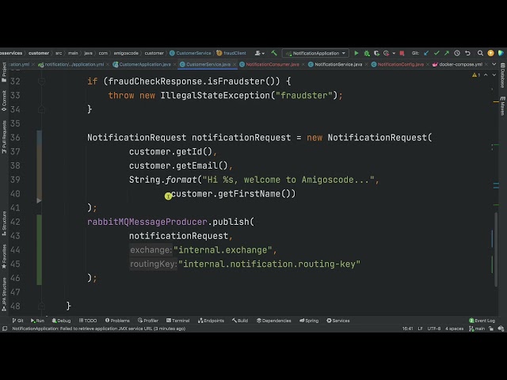The image size is (507, 380).
Task: Expand the profiler run options arrow
Action: (x=394, y=53)
